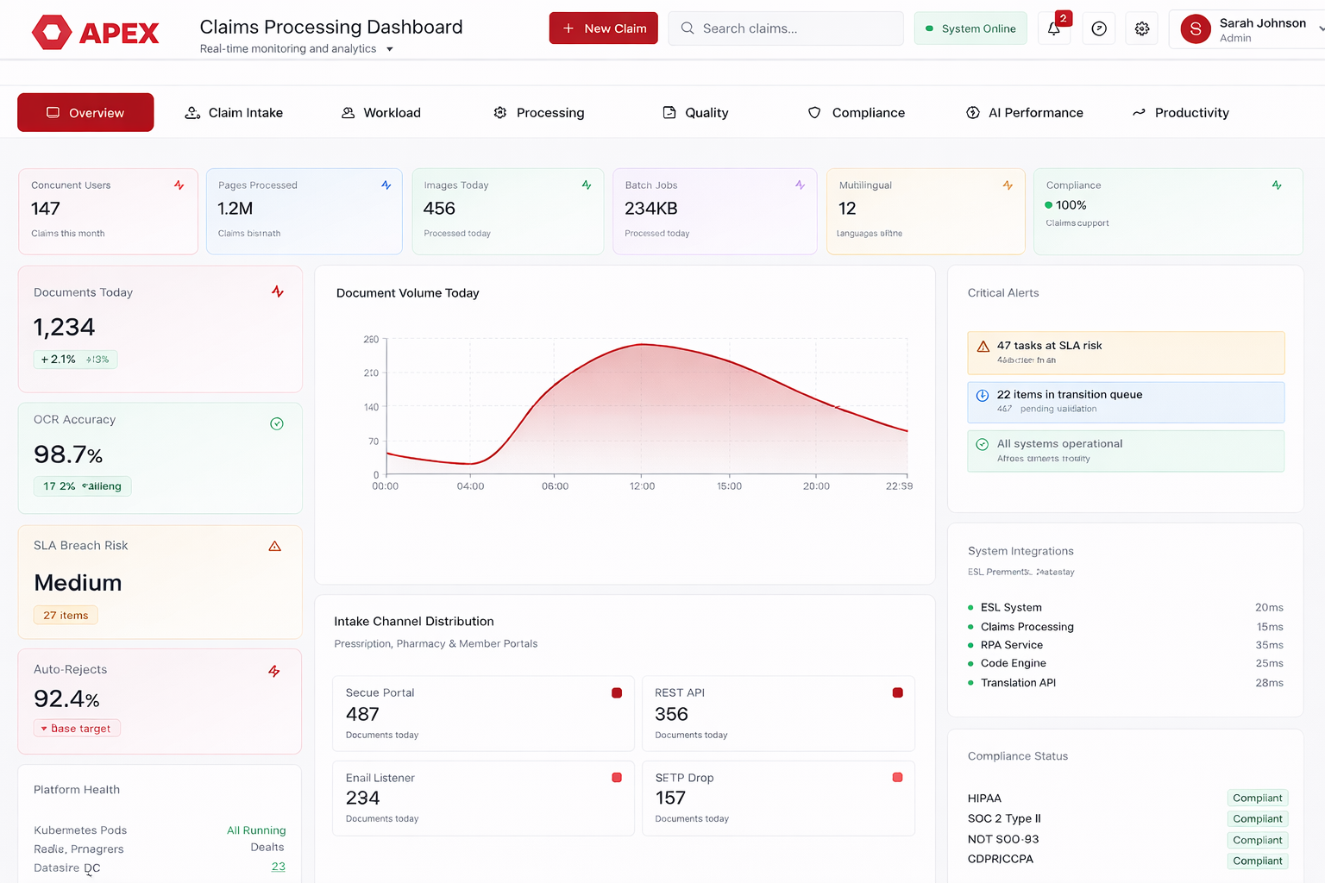Click the Search claims input field
This screenshot has width=1325, height=883.
[x=785, y=28]
